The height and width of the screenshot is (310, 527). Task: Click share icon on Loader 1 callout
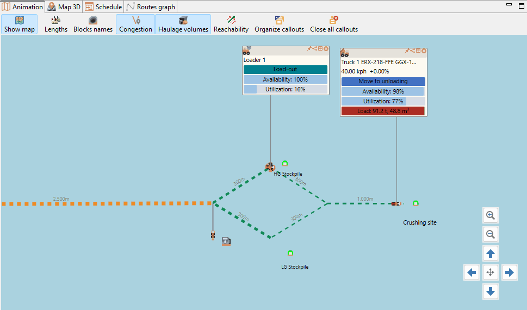[314, 49]
